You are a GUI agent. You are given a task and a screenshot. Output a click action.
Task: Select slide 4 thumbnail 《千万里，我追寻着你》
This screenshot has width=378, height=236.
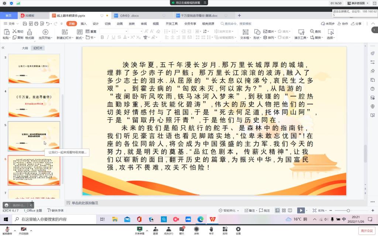[34, 97]
